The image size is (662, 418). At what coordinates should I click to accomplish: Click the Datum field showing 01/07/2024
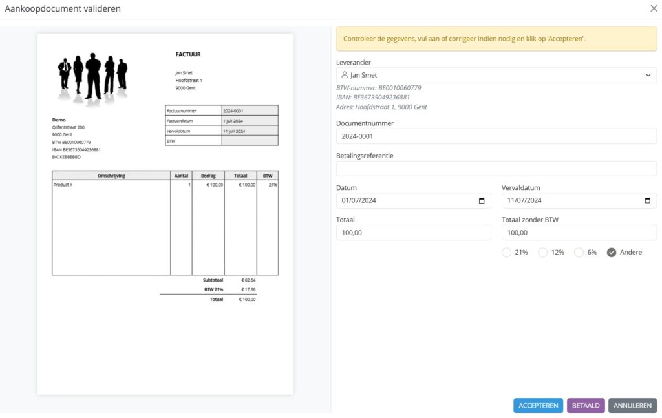[404, 201]
